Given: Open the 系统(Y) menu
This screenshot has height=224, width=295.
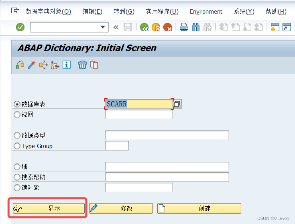Looking at the screenshot, I should click(x=244, y=12).
